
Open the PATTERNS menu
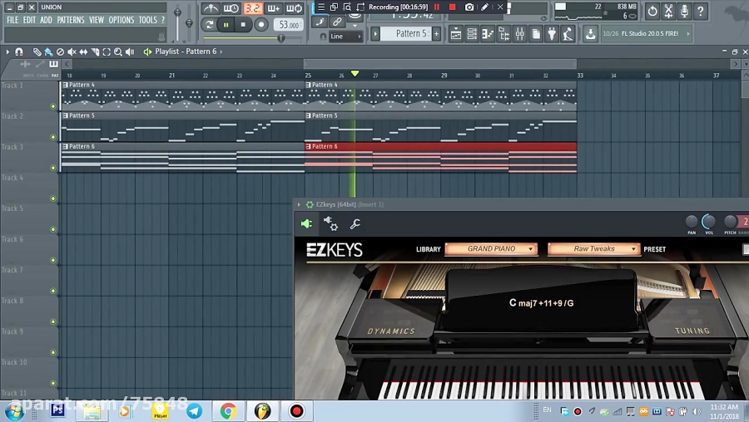pyautogui.click(x=71, y=20)
